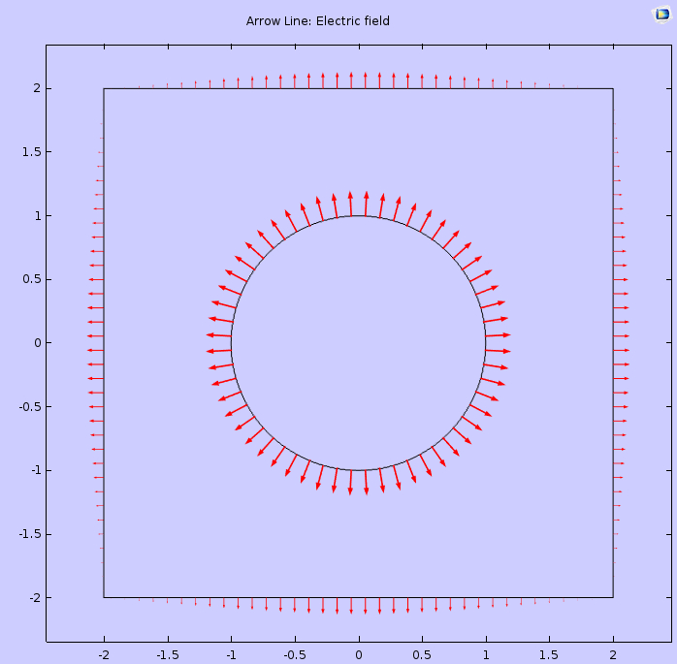Click the COMSOL logo icon in the corner

[661, 15]
